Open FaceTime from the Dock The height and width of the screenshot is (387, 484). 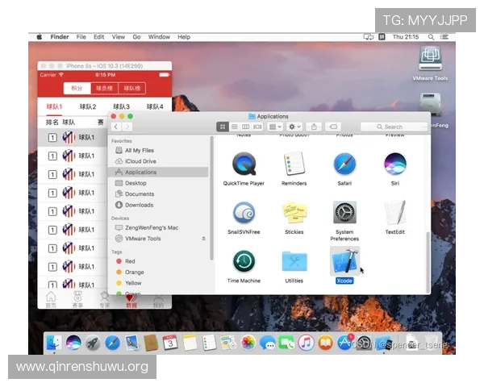(x=286, y=343)
